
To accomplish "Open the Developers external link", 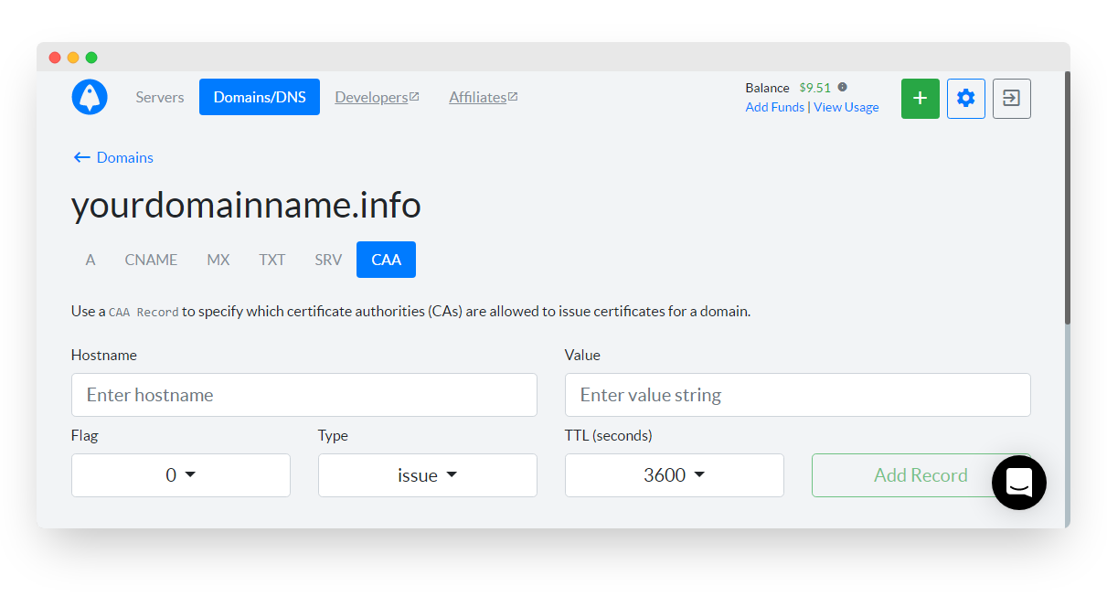I will pyautogui.click(x=377, y=97).
